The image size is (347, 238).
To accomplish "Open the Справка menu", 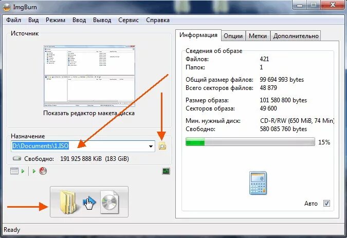I will coord(158,20).
